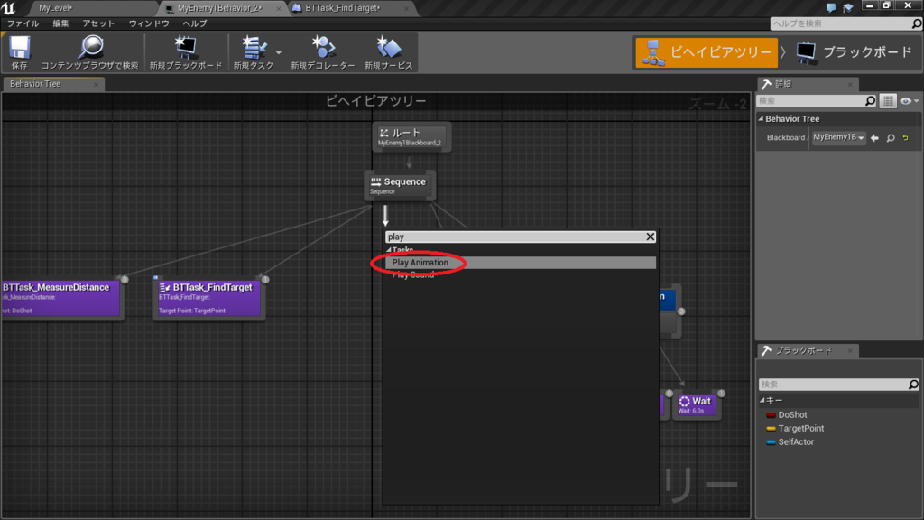
Task: Open the tutorials graduation cap icon
Action: click(x=848, y=7)
